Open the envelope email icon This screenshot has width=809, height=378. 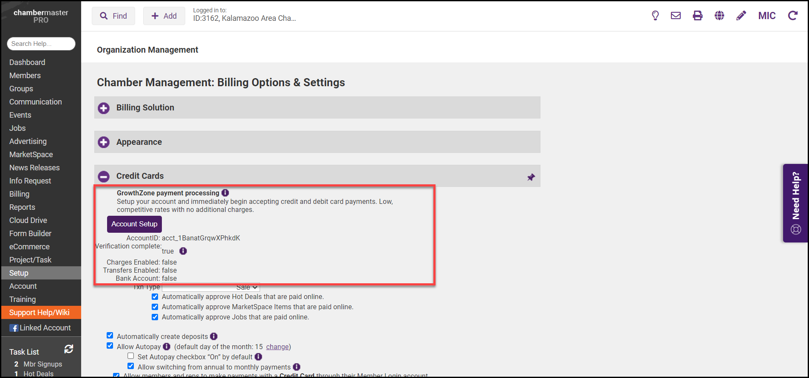(676, 16)
